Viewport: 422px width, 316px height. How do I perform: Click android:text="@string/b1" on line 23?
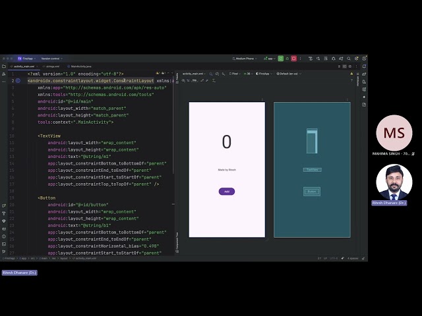click(79, 225)
